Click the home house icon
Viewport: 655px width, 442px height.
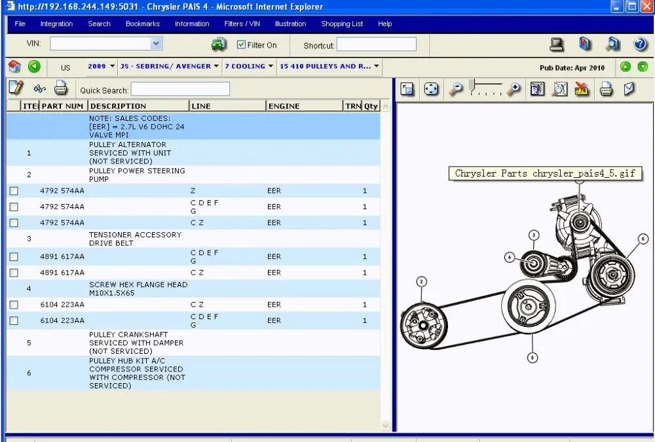[14, 66]
